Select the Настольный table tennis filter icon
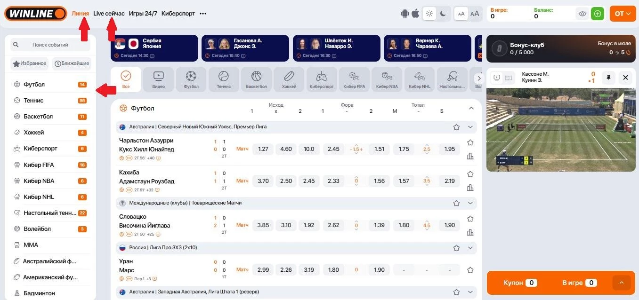Screen dimensions: 639x300 pyautogui.click(x=452, y=79)
